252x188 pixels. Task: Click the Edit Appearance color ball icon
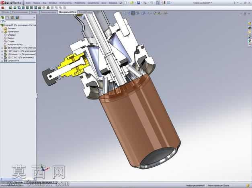(155, 13)
